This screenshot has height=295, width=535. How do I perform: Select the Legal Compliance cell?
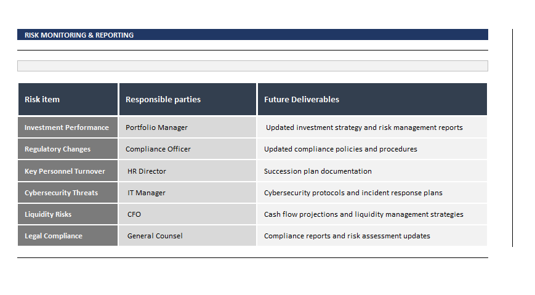click(68, 236)
